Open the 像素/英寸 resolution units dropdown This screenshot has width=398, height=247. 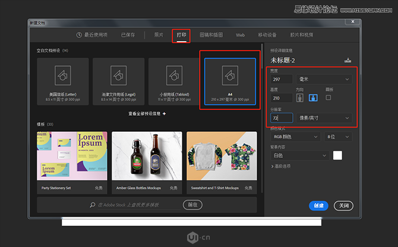pyautogui.click(x=324, y=118)
